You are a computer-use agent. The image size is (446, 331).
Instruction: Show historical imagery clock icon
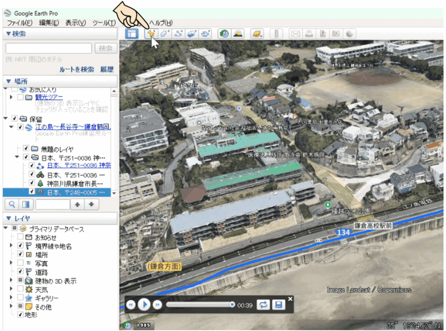(224, 34)
